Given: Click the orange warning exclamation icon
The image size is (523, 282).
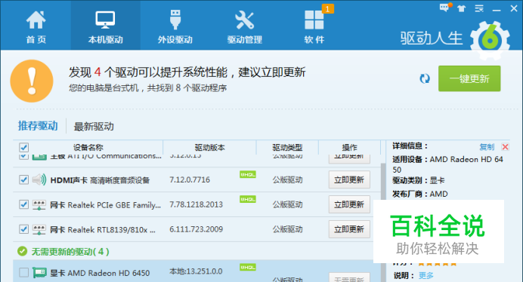Looking at the screenshot, I should (x=32, y=81).
